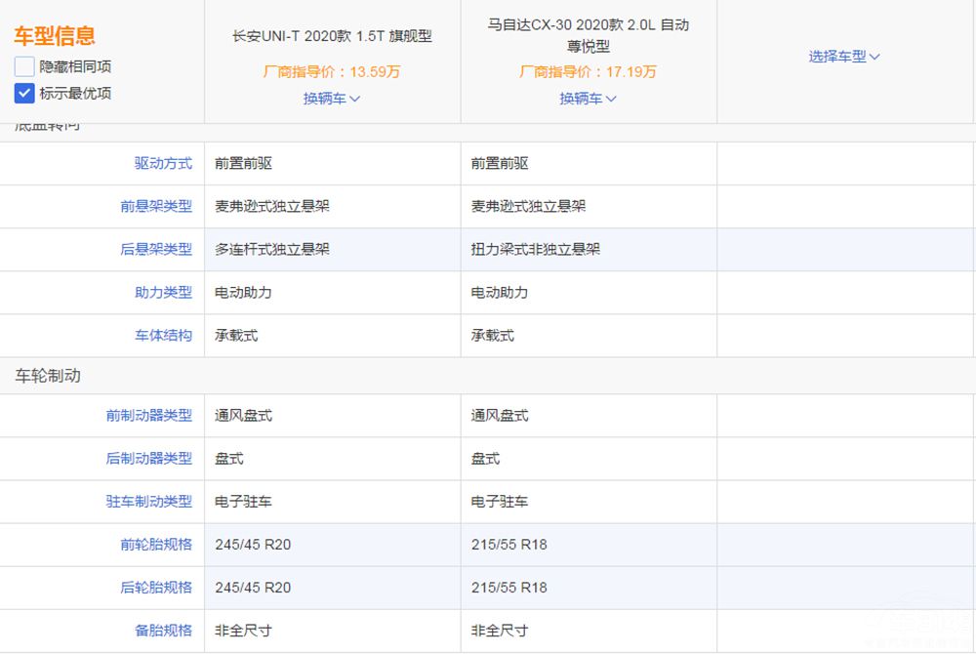Click the 前轮胎规格 row label
The width and height of the screenshot is (976, 654).
(156, 545)
